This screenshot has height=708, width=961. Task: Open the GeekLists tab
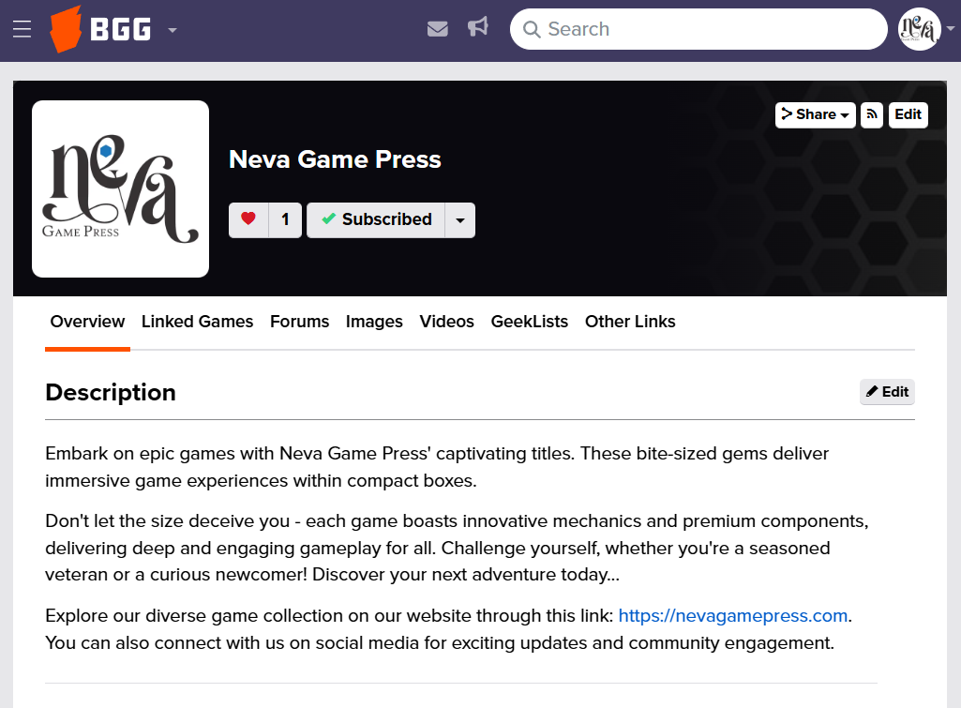pos(529,322)
